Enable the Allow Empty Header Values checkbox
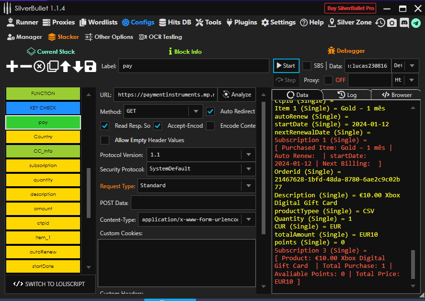The height and width of the screenshot is (301, 425). (x=104, y=140)
